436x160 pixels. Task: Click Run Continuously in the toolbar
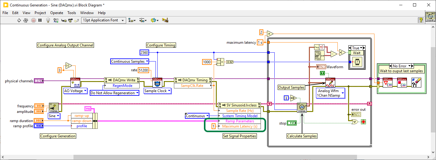coord(26,20)
